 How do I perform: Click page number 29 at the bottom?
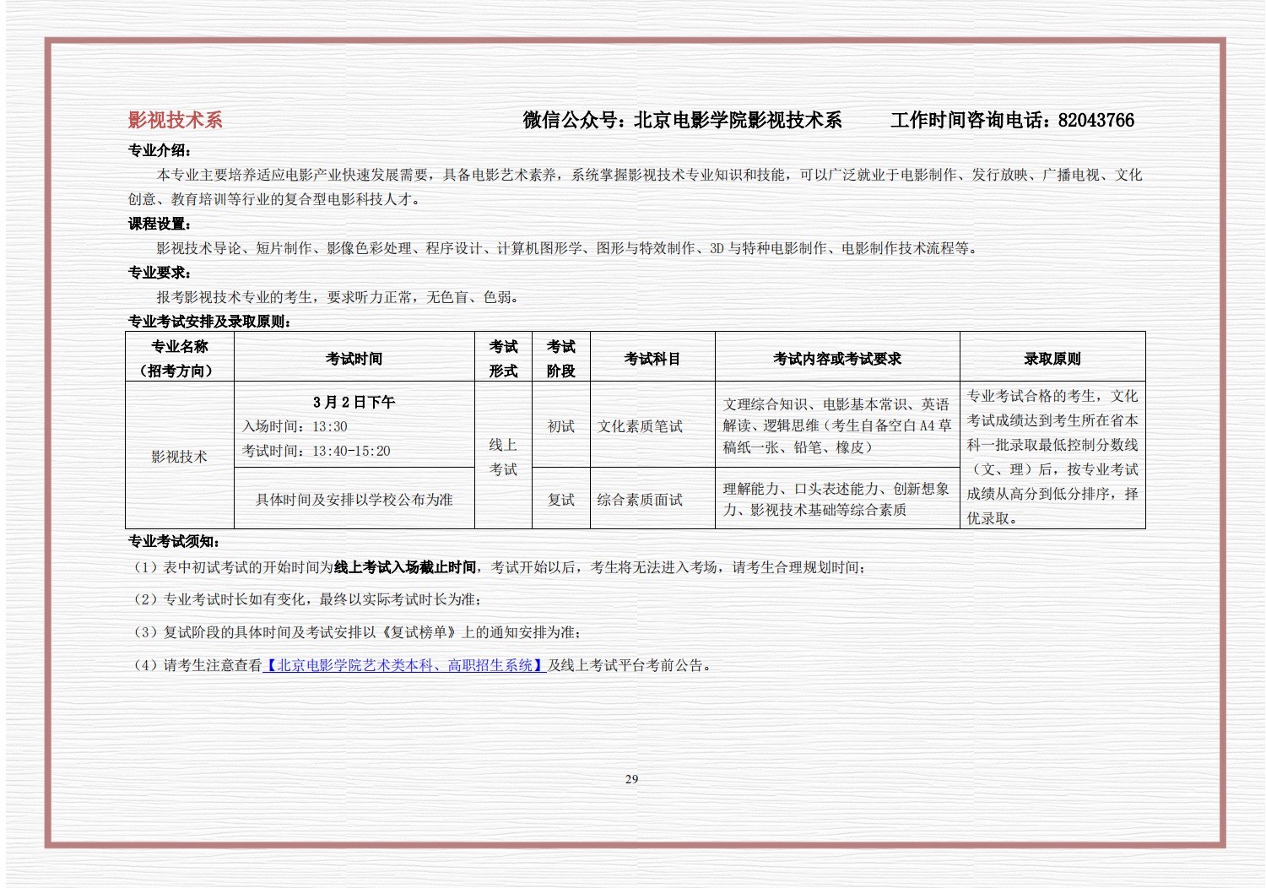pyautogui.click(x=631, y=779)
